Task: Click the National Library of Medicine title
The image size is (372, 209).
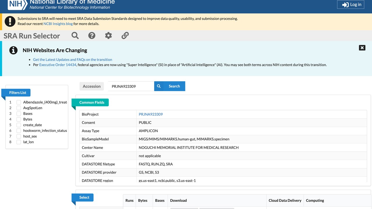Action: 72,2
